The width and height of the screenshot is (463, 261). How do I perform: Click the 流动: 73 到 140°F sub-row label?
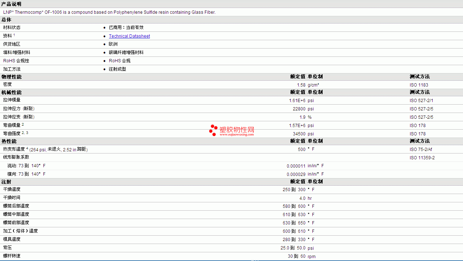point(26,166)
